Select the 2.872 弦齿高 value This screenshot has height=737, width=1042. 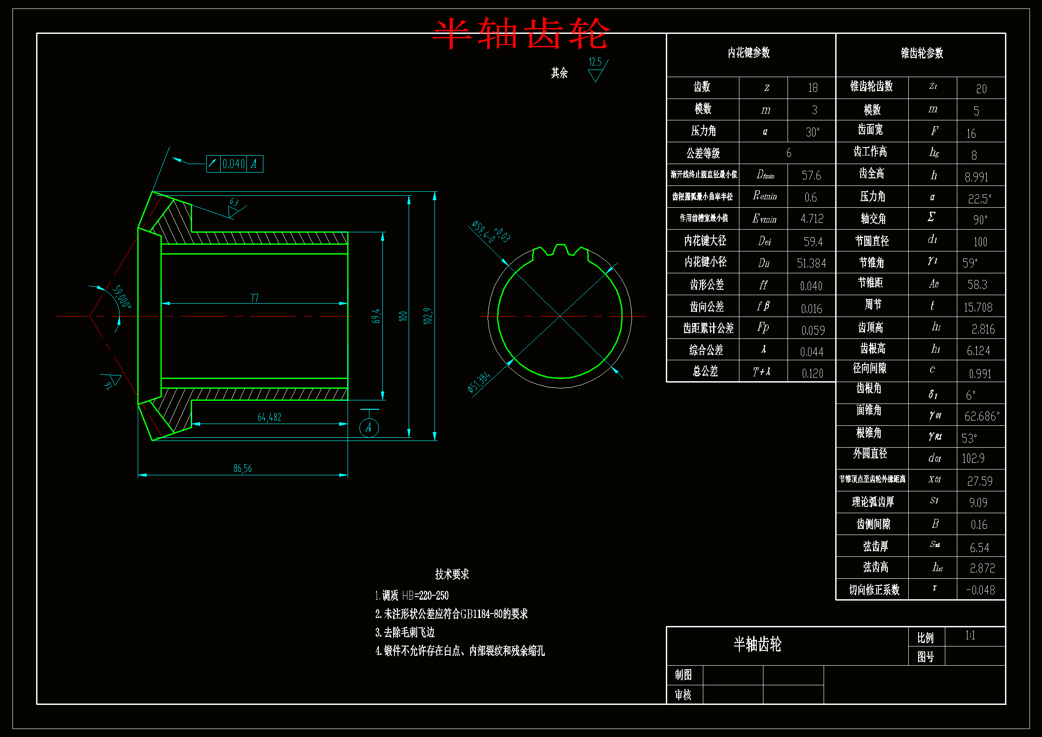click(983, 568)
